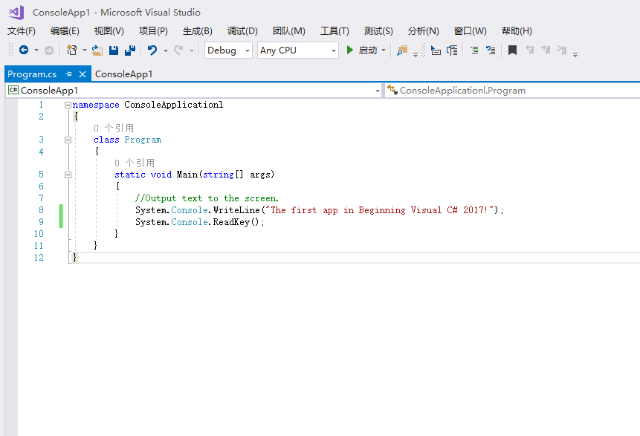The height and width of the screenshot is (436, 640).
Task: Click the Open File folder icon
Action: [97, 51]
